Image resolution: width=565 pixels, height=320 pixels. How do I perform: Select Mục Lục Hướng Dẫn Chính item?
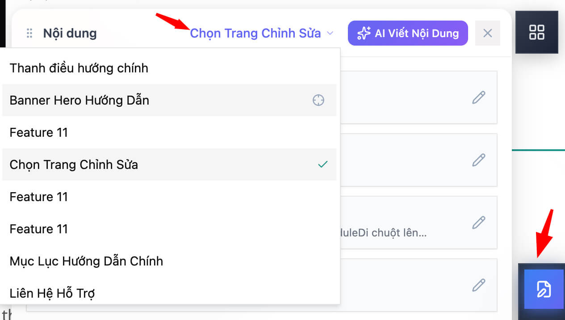coord(169,261)
